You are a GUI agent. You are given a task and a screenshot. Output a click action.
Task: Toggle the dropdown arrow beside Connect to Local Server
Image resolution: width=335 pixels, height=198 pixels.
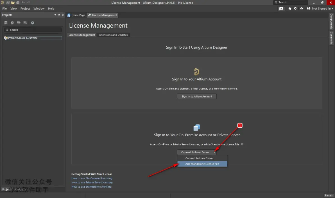click(x=215, y=152)
